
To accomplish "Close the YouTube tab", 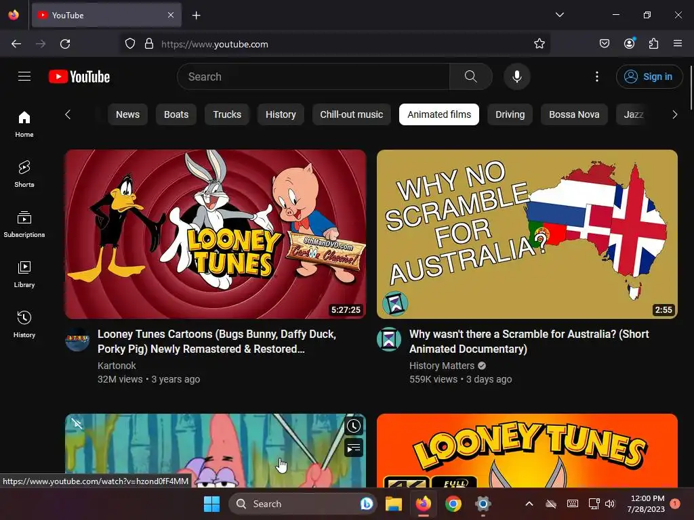I will pyautogui.click(x=171, y=15).
